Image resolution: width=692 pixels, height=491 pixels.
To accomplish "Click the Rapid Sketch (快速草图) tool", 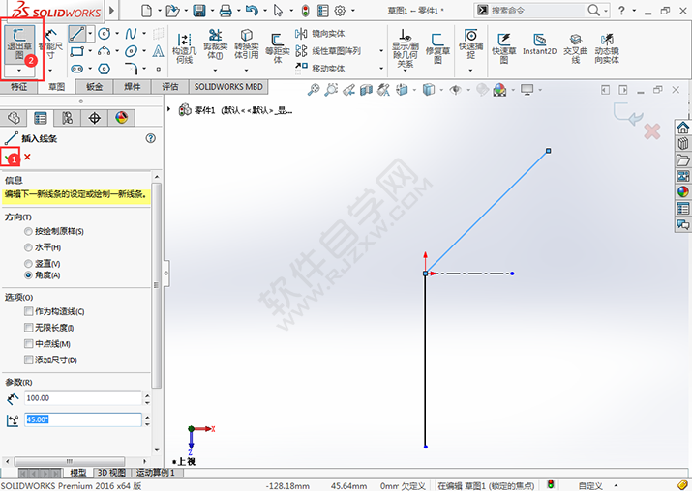I will (x=504, y=48).
